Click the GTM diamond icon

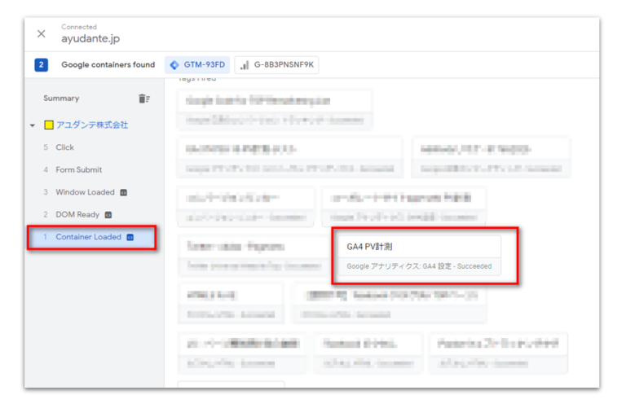[x=174, y=64]
